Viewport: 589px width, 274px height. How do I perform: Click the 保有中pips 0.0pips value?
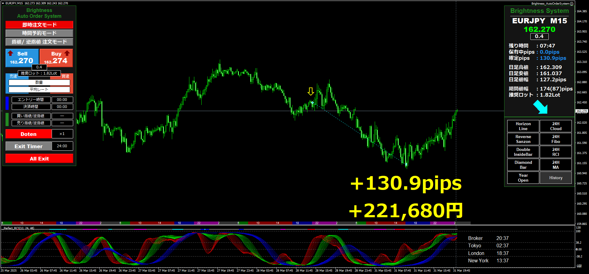pyautogui.click(x=550, y=52)
